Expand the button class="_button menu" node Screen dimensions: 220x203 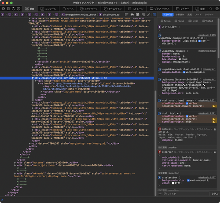tap(41, 92)
